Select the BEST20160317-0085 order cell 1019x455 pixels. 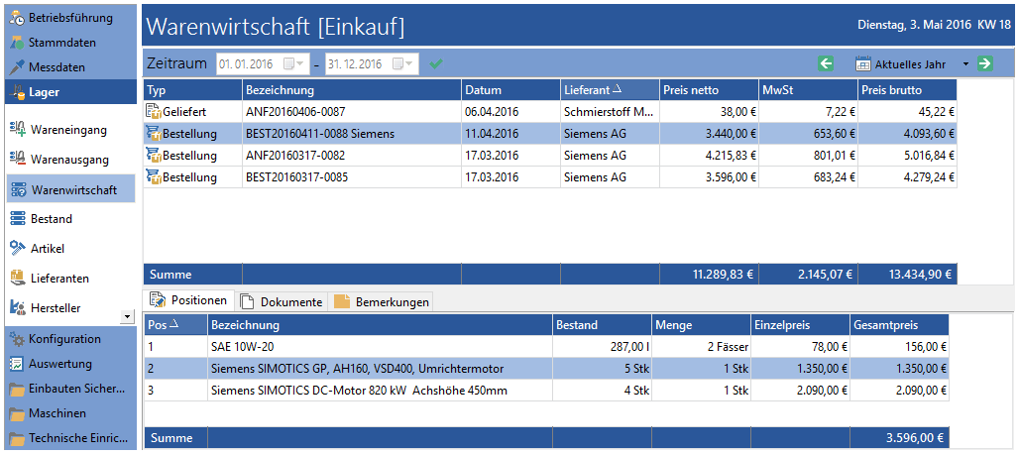(x=352, y=177)
